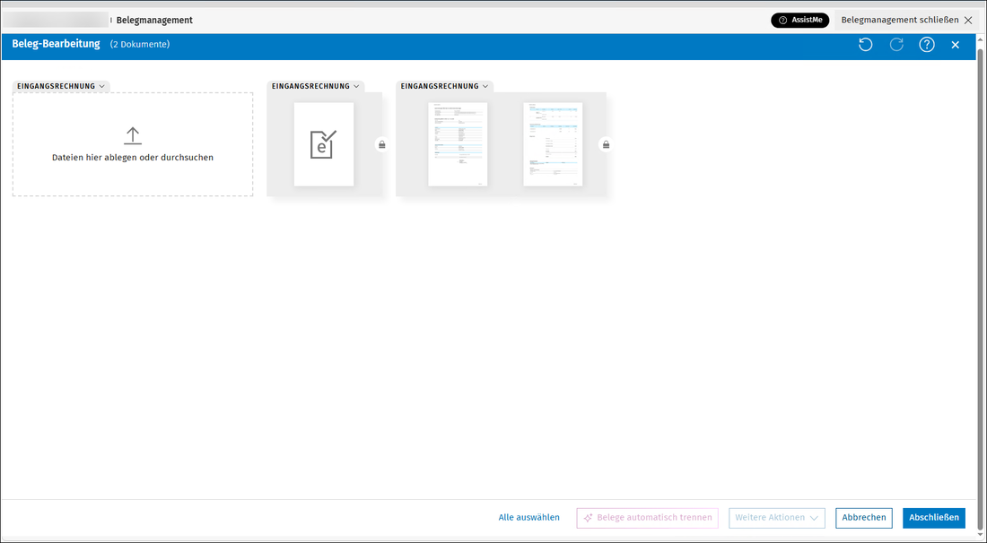The image size is (987, 543).
Task: Select the e-invoice document thumbnail
Action: [x=324, y=144]
